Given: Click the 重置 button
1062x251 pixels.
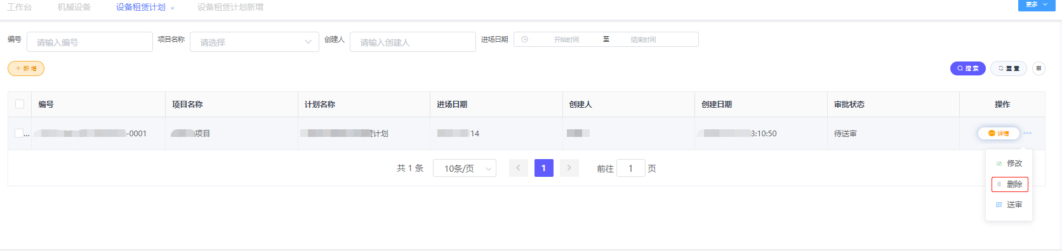Looking at the screenshot, I should [1009, 68].
